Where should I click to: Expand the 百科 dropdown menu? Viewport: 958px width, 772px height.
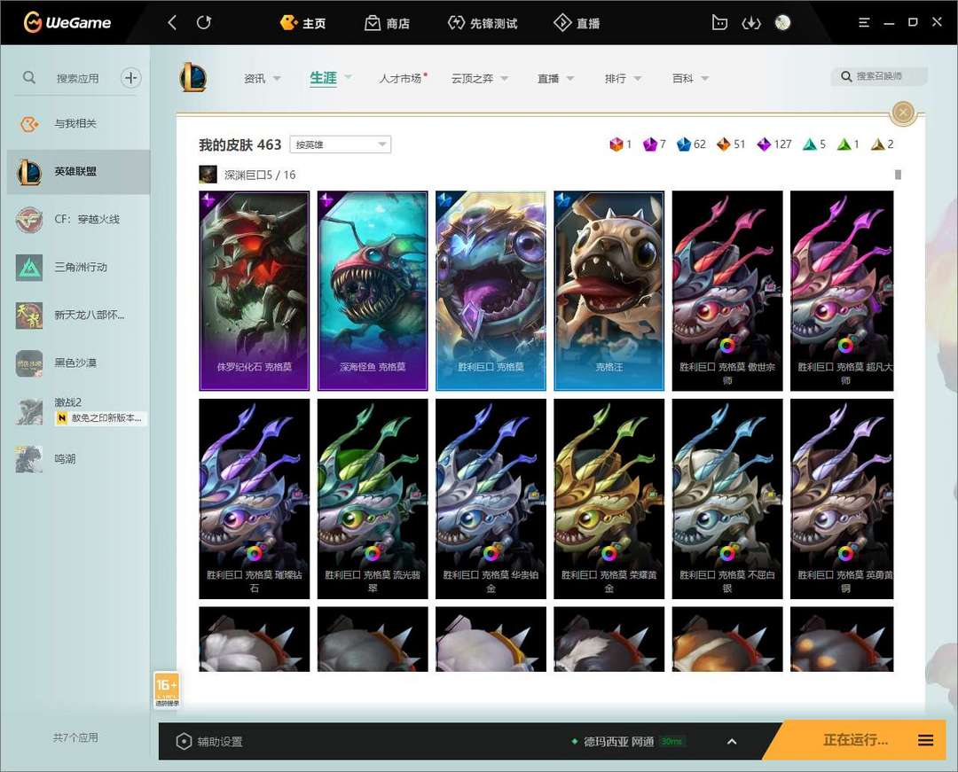(x=690, y=79)
